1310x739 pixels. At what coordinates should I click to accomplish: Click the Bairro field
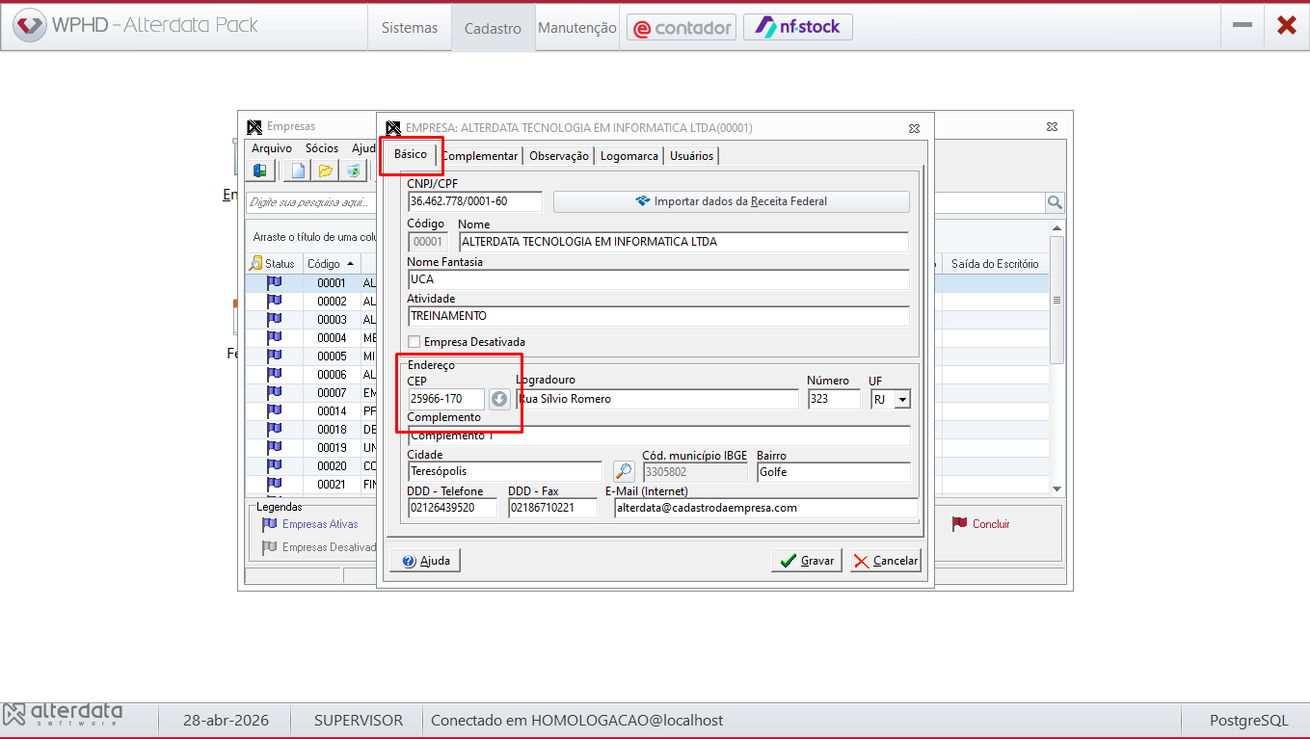(834, 472)
